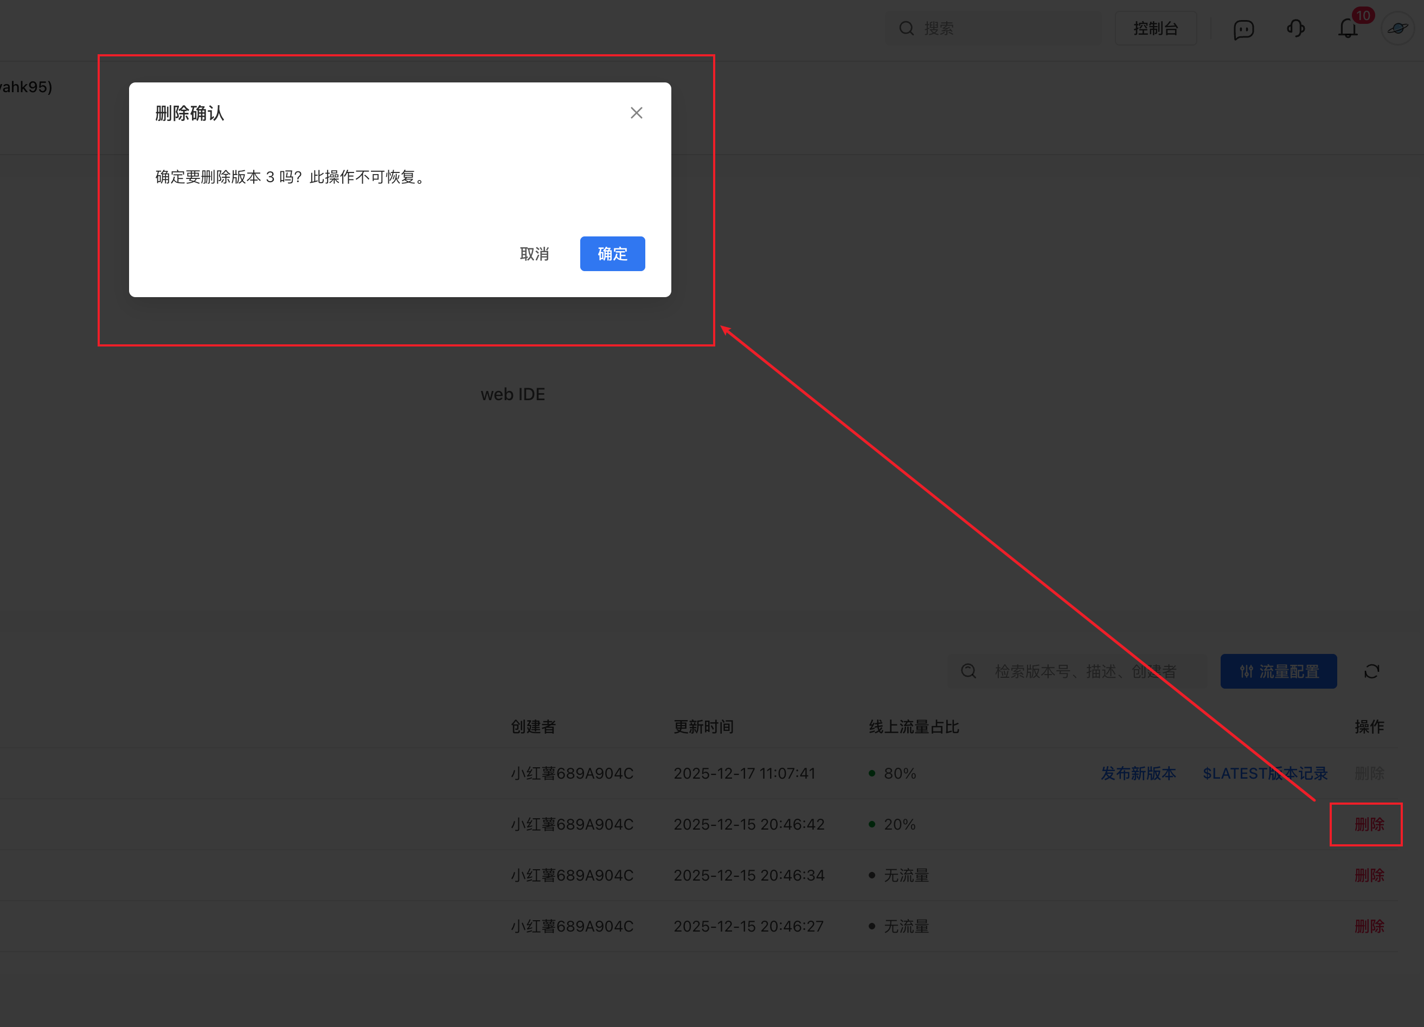Click the refresh version list icon
This screenshot has height=1027, width=1424.
[1371, 672]
